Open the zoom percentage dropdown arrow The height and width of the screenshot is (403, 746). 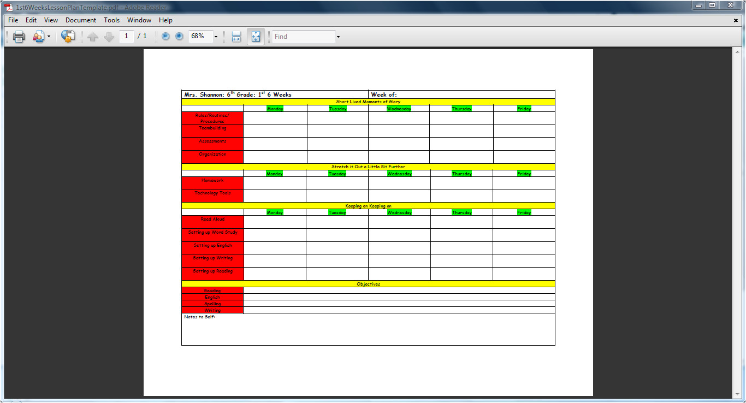(x=216, y=37)
